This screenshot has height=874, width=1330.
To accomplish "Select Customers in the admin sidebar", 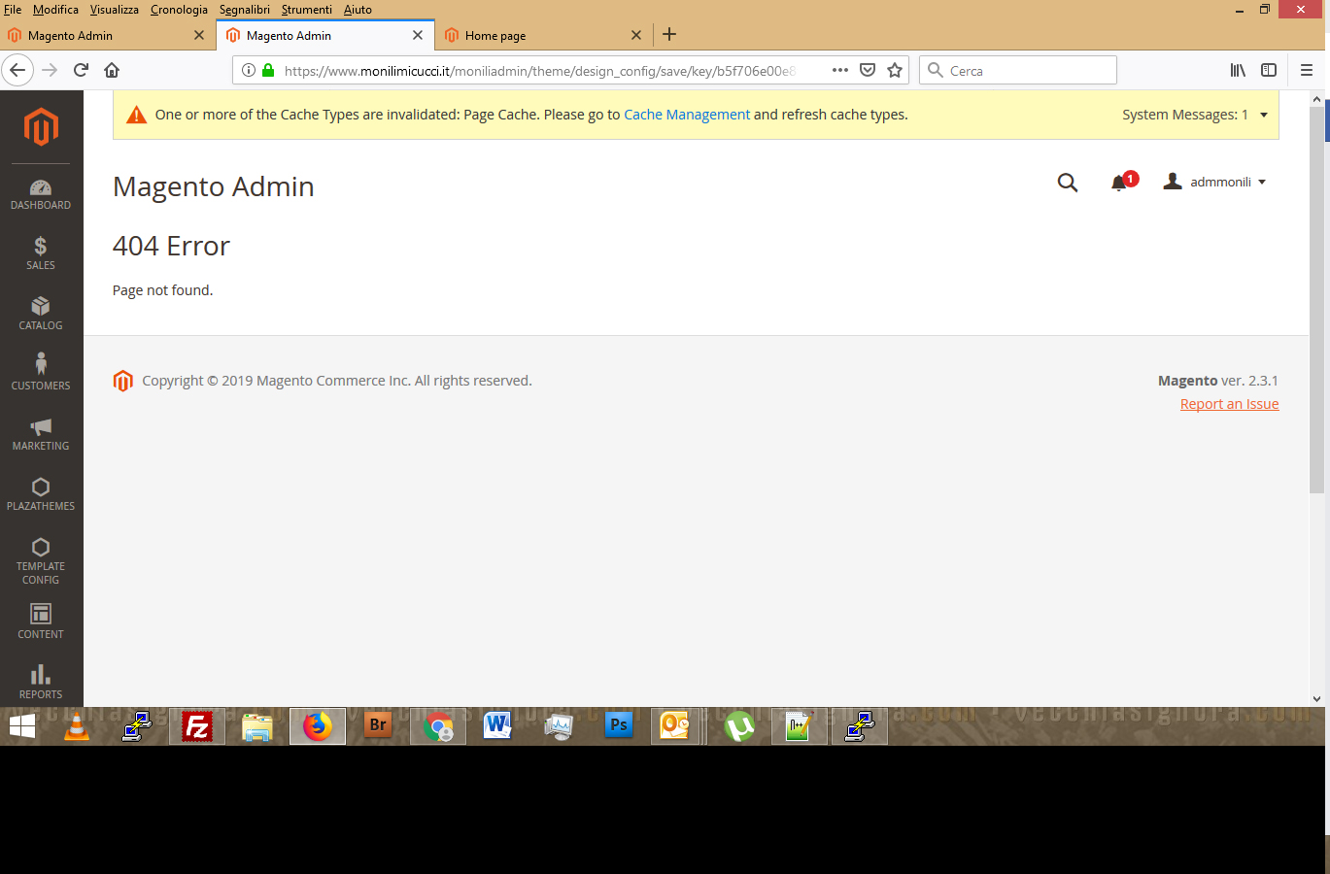I will [x=40, y=373].
